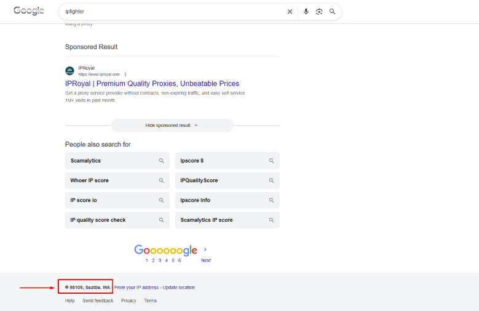The width and height of the screenshot is (479, 311).
Task: Open Send feedback footer link
Action: point(98,301)
